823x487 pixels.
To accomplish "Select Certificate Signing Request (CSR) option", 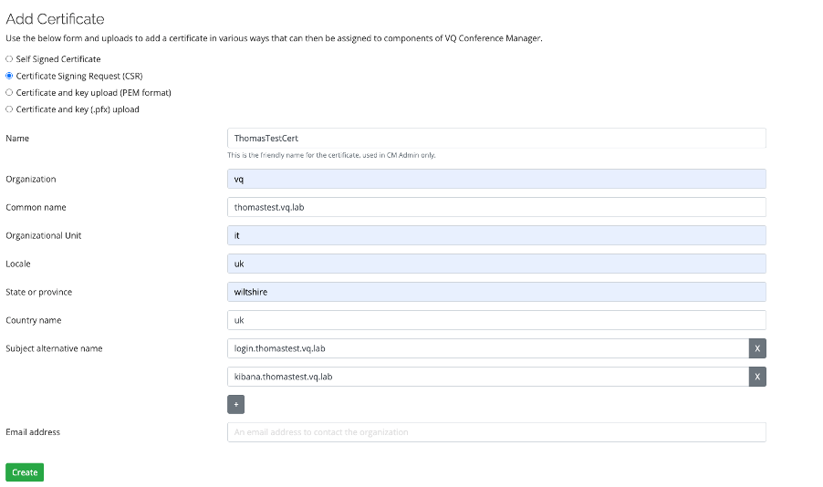I will coord(9,76).
